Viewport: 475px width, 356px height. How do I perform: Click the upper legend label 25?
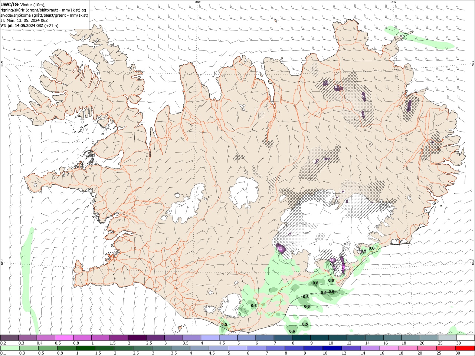tap(440, 343)
